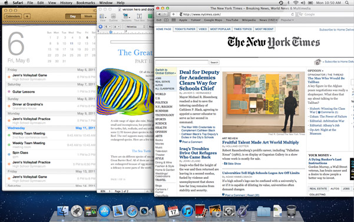Image resolution: width=354 pixels, height=222 pixels.
Task: Open Launchpad from the Dock
Action: tap(77, 211)
